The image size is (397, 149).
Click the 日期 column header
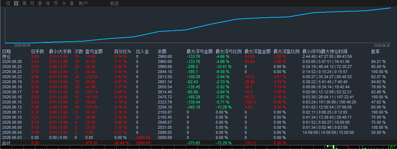6,52
